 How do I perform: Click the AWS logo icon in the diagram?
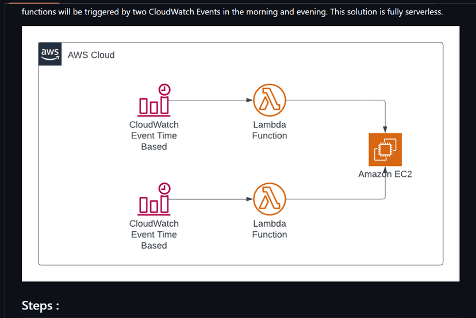[x=50, y=54]
